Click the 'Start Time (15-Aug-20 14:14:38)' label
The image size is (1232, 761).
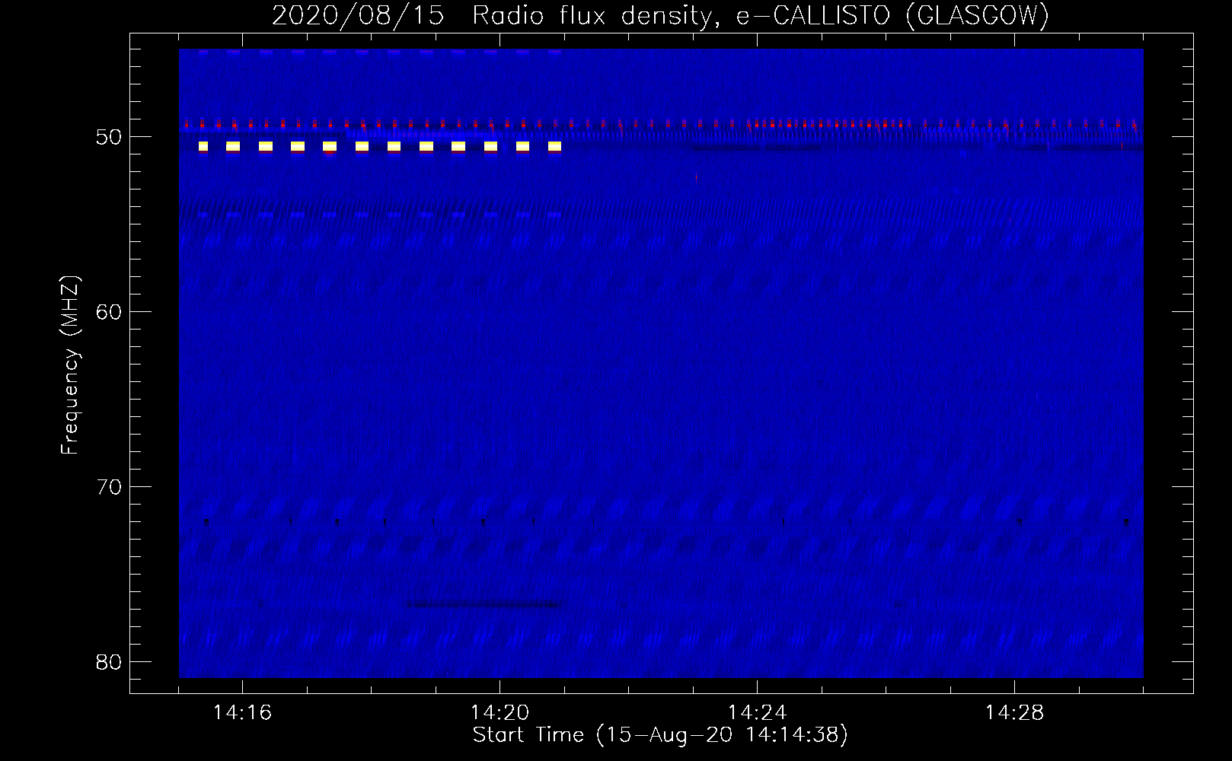pos(660,735)
